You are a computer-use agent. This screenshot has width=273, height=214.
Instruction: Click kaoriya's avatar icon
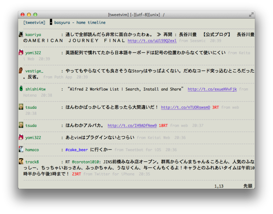pos(21,34)
